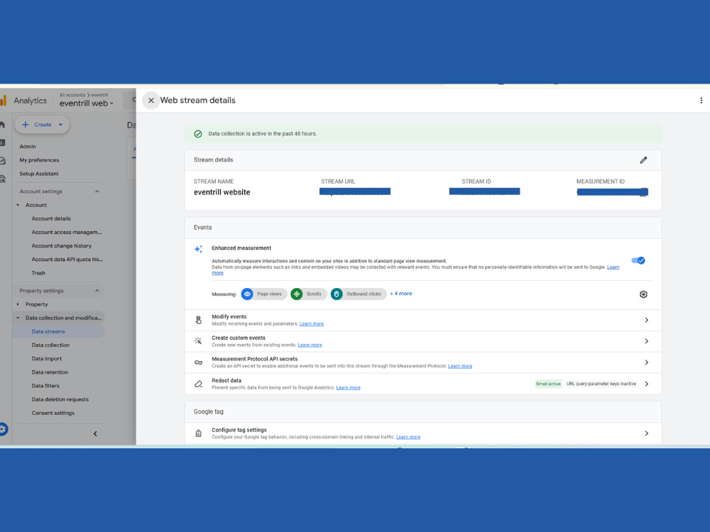The image size is (710, 532).
Task: Open Data retention
Action: [50, 372]
